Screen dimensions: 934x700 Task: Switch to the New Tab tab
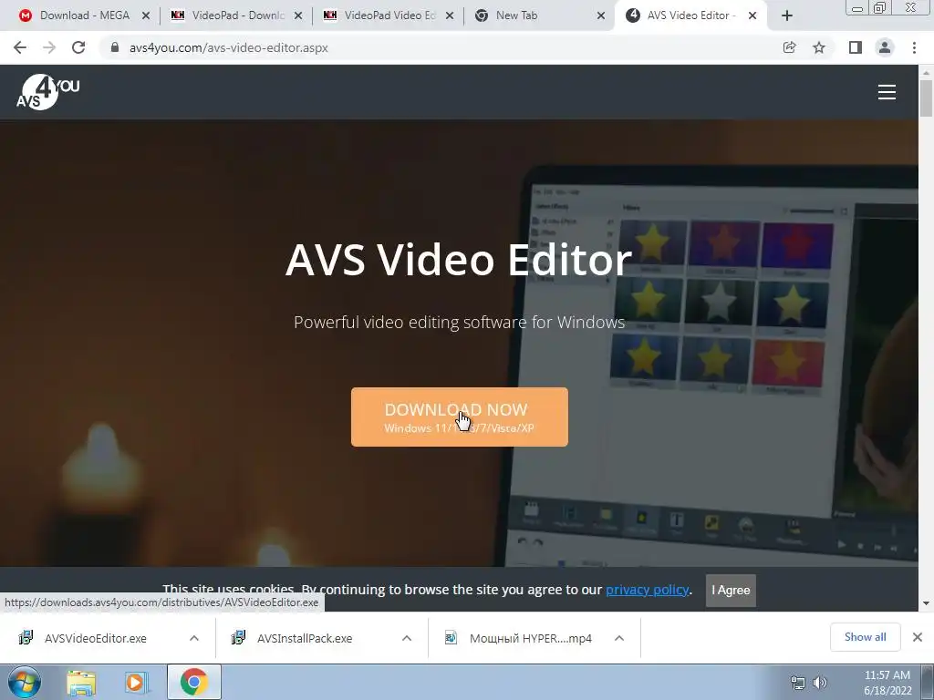(x=538, y=15)
